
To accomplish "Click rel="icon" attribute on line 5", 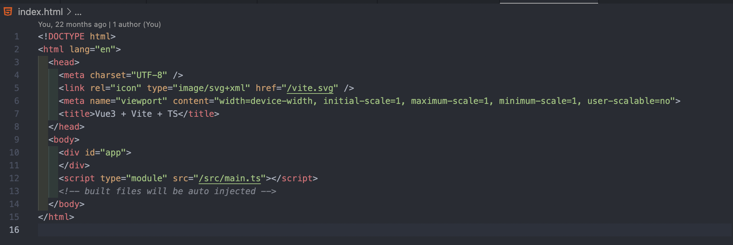I will (116, 88).
